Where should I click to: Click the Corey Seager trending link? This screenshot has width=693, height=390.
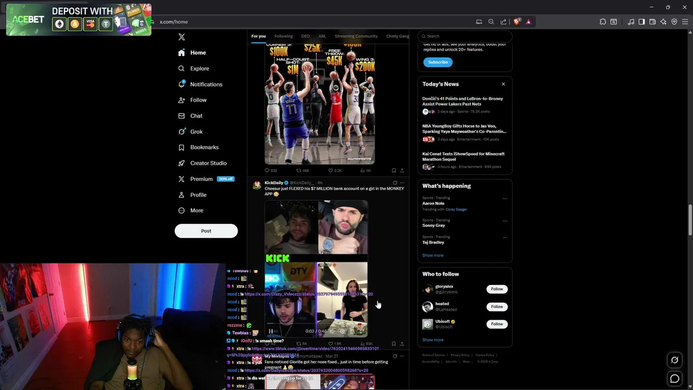point(456,209)
